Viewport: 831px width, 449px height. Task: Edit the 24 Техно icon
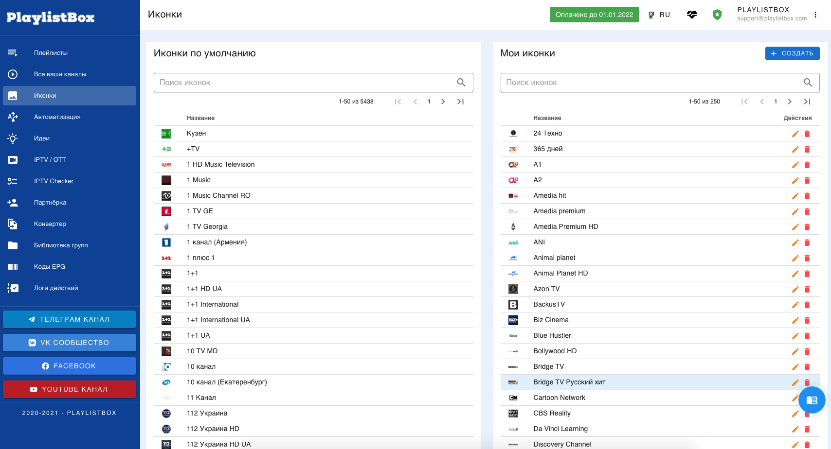click(x=795, y=134)
